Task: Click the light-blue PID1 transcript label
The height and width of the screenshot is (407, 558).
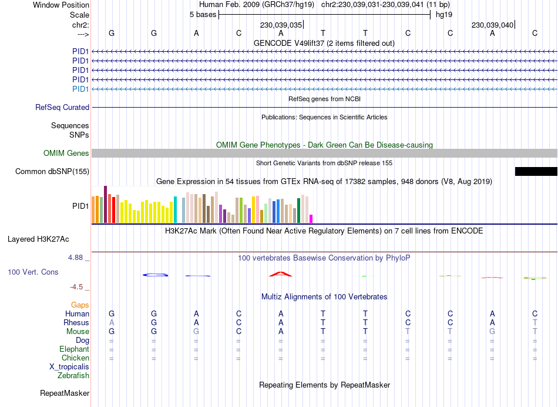Action: [x=80, y=89]
